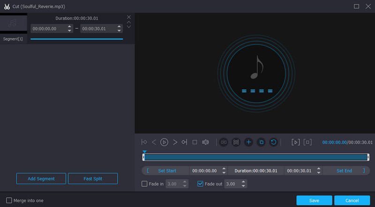
Task: Enable the Fade in checkbox
Action: (x=145, y=184)
